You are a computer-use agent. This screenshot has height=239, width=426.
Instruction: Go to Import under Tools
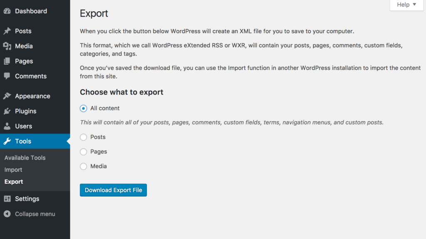point(13,170)
